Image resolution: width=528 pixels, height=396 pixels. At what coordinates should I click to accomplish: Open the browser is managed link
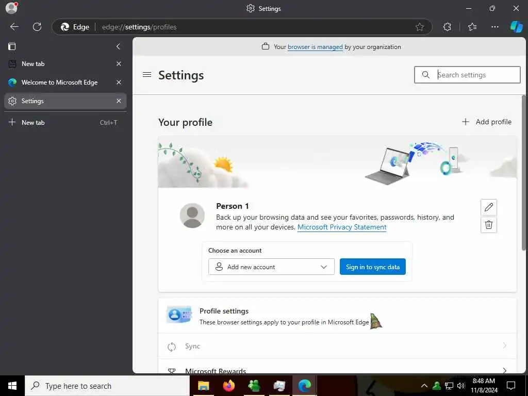pyautogui.click(x=315, y=47)
